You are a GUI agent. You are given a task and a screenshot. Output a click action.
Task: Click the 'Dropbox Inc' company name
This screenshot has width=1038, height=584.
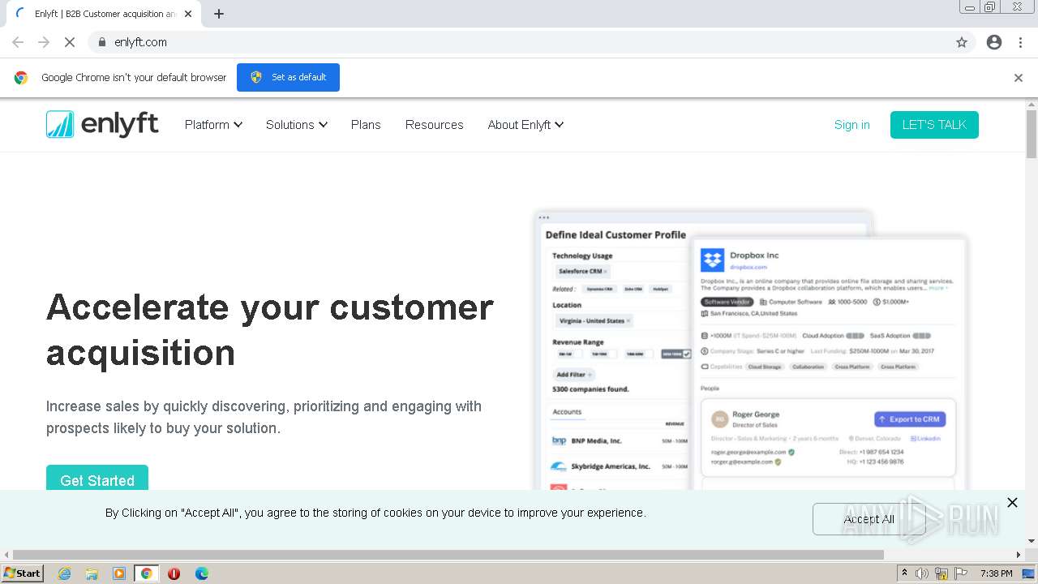coord(754,255)
